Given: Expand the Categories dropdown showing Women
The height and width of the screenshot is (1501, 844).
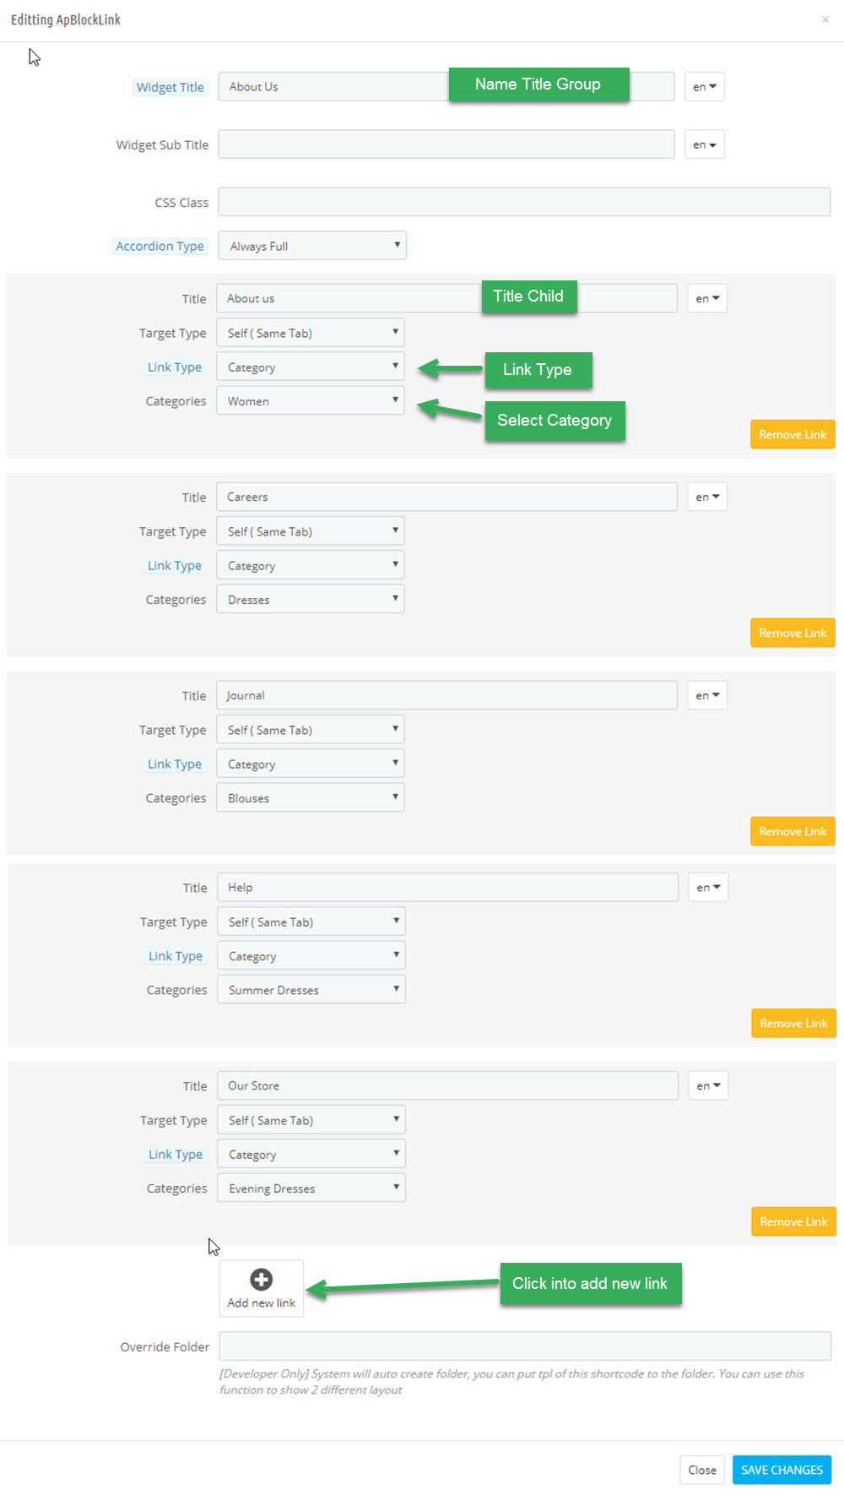Looking at the screenshot, I should (x=311, y=401).
